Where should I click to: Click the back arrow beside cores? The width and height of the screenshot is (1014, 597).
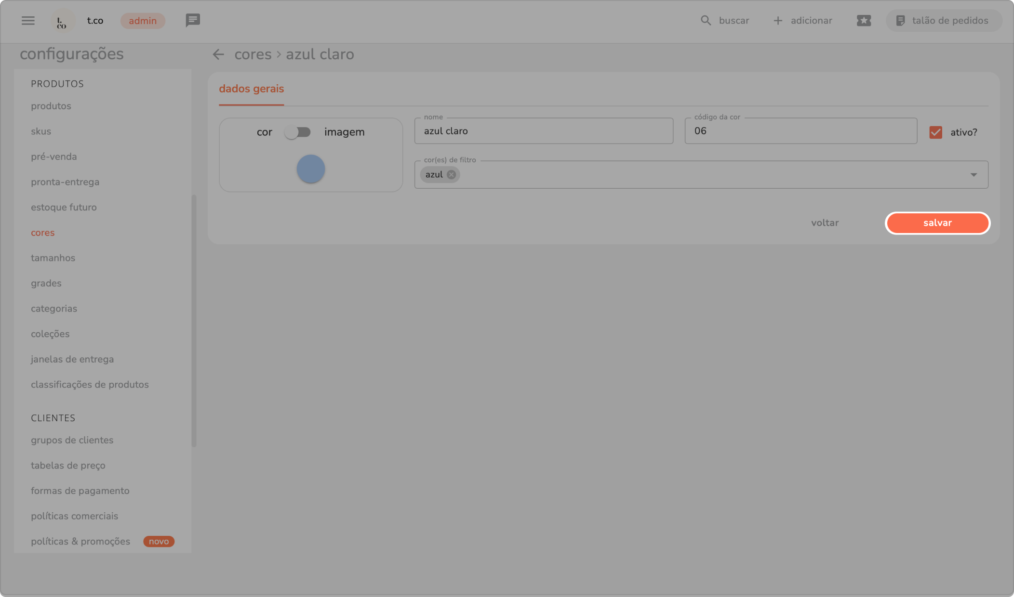point(218,54)
